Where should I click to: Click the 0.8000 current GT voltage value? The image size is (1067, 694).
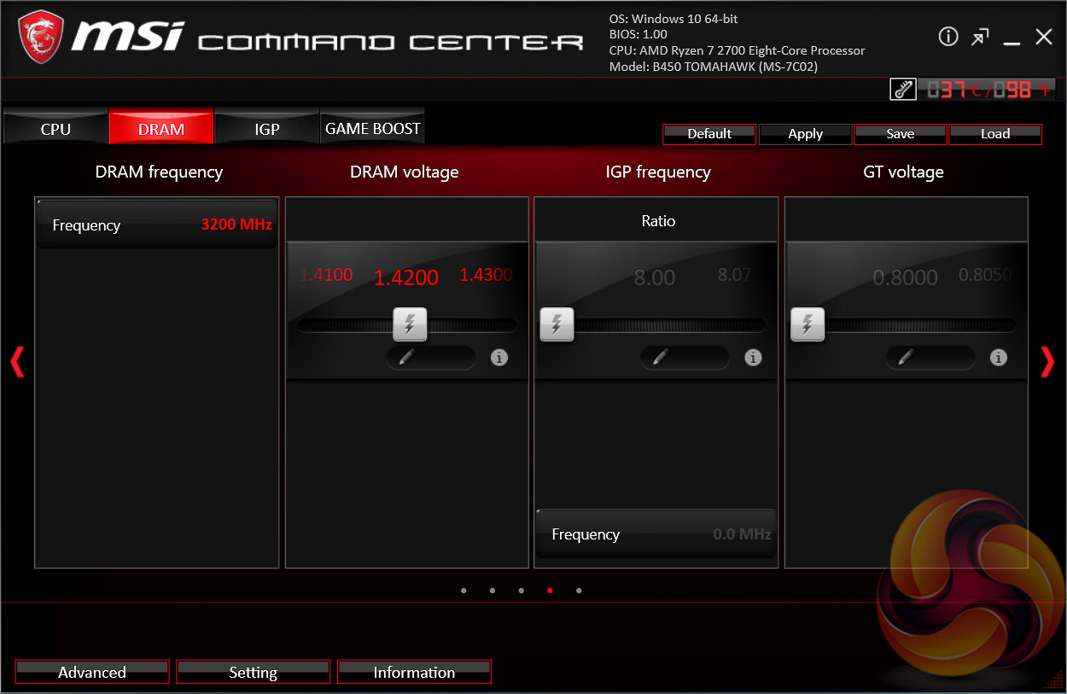pyautogui.click(x=905, y=277)
